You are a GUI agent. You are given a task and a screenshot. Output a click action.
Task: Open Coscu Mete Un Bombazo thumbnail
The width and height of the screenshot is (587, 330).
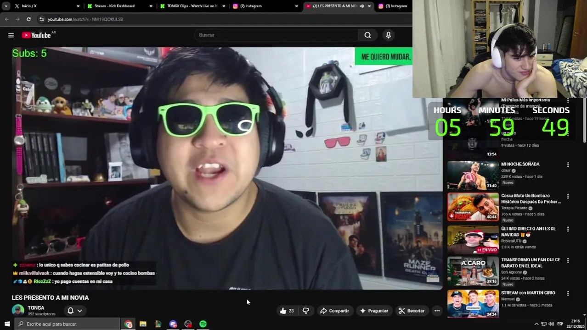click(x=473, y=207)
